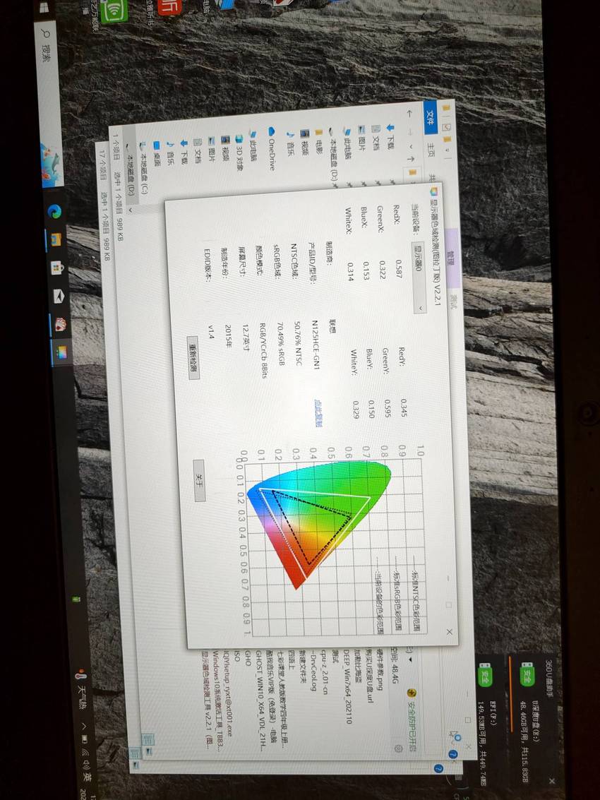Switch the 英 input method indicator
The height and width of the screenshot is (800, 600).
pyautogui.click(x=86, y=778)
